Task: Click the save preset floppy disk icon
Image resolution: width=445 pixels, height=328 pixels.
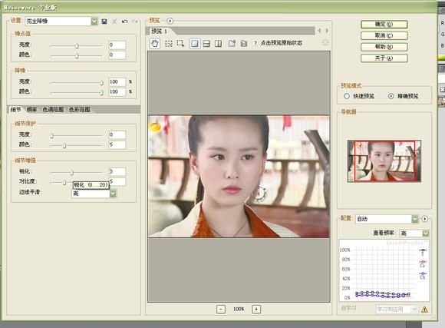Action: (104, 22)
